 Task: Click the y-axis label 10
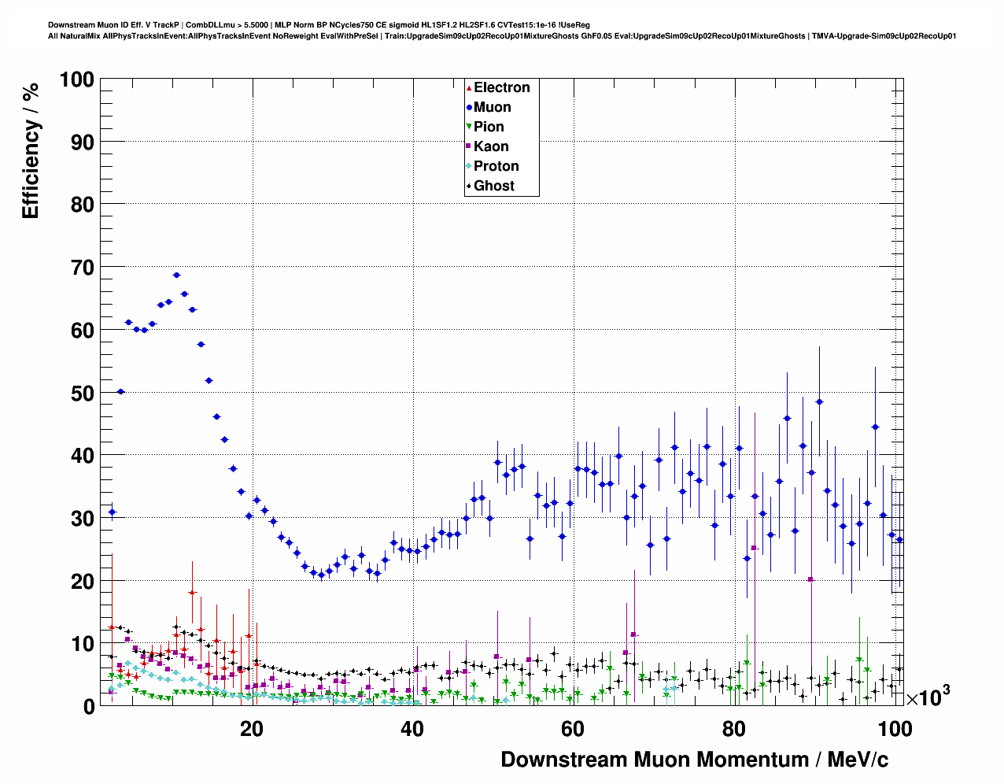[83, 644]
